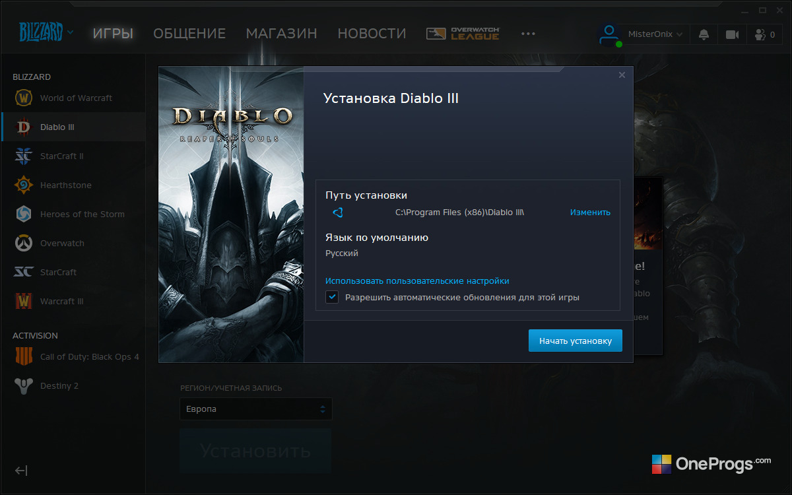Screen dimensions: 792x495
Task: Open the video streaming camera icon
Action: 732,34
